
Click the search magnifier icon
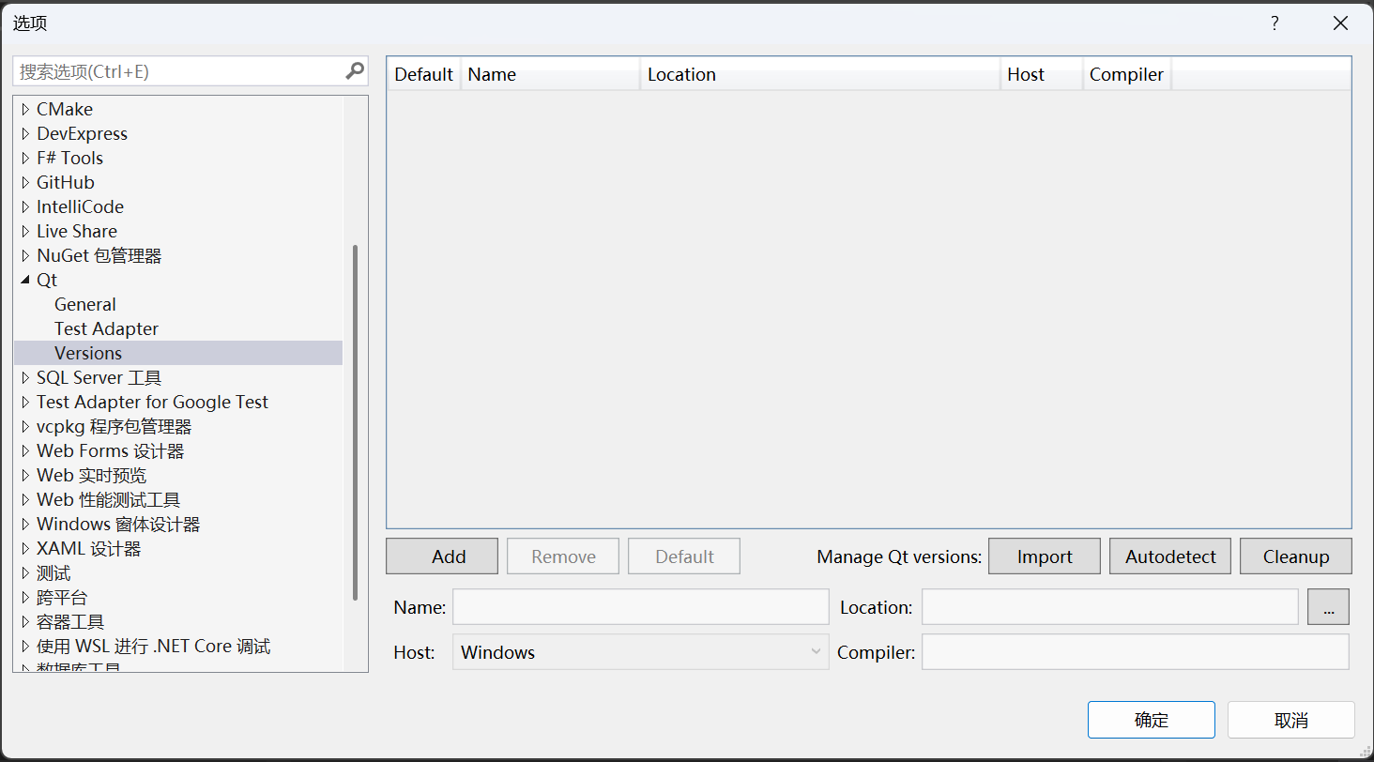[x=354, y=70]
